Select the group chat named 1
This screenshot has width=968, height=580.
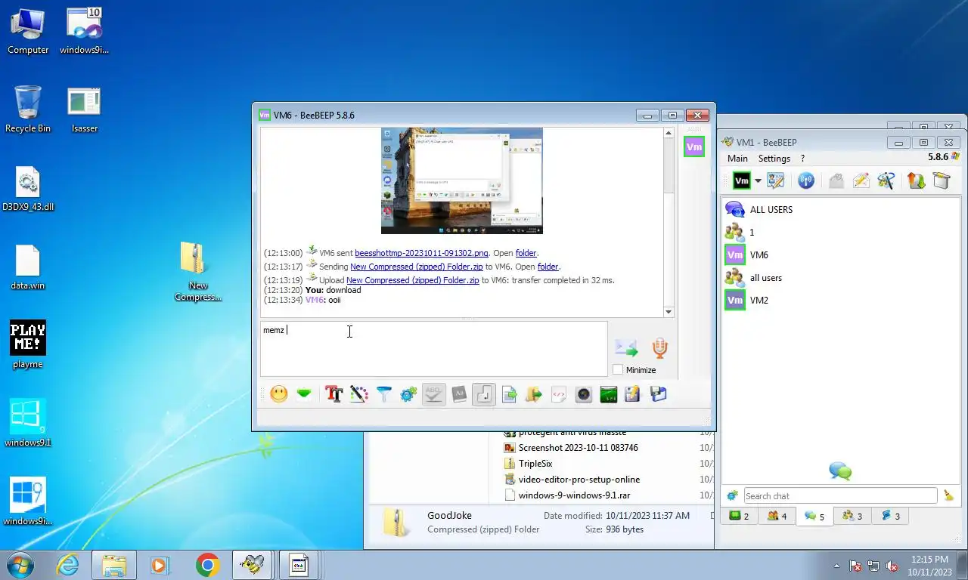(839, 232)
